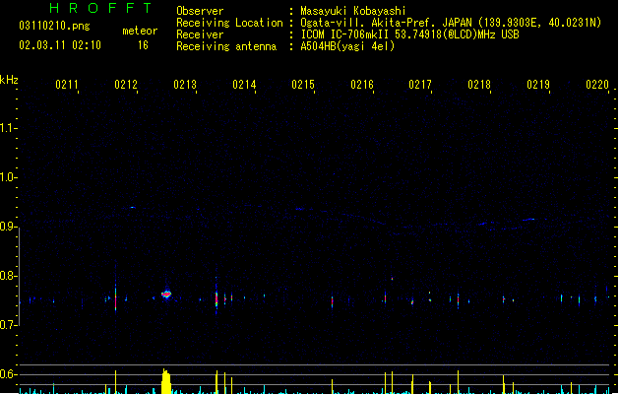Click the 0.8 kHz axis label
Viewport: 619px width, 394px height.
coord(8,276)
